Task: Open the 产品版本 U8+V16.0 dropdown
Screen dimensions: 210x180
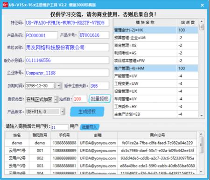Action: click(63, 111)
